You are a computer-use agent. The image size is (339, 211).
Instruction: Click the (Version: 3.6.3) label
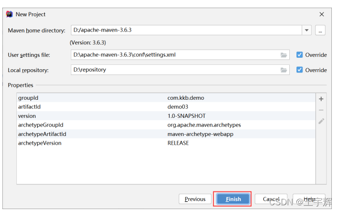(x=88, y=42)
